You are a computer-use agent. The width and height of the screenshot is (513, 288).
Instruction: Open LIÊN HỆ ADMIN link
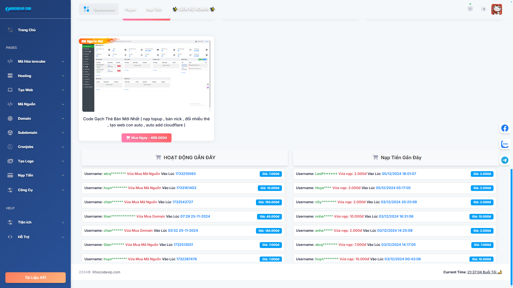point(194,9)
